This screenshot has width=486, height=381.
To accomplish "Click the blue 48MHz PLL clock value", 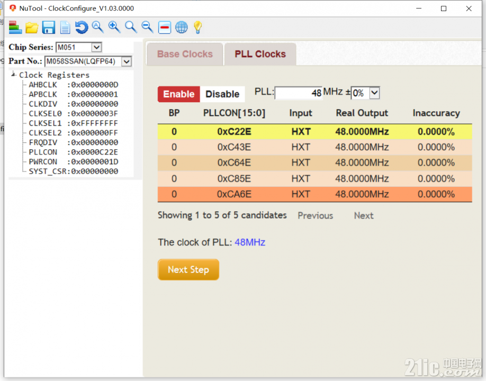I will (x=250, y=242).
